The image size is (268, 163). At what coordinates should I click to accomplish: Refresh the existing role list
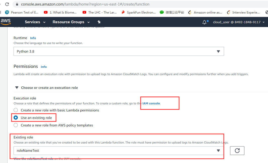tap(237, 150)
